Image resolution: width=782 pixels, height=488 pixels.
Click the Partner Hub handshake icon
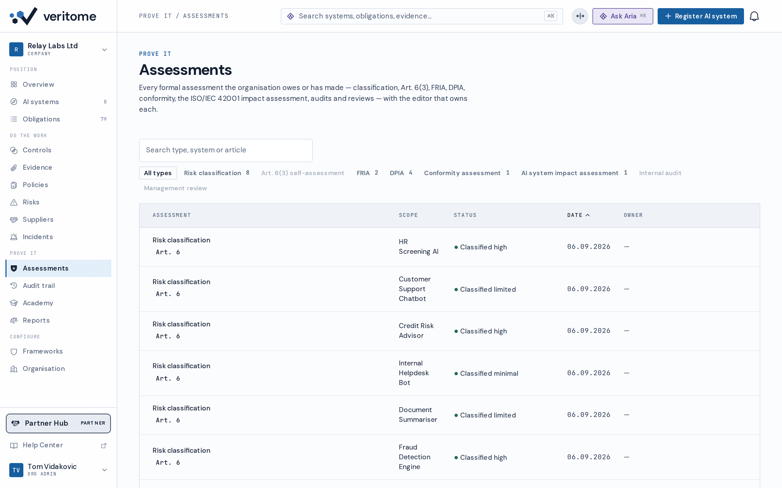coord(15,423)
